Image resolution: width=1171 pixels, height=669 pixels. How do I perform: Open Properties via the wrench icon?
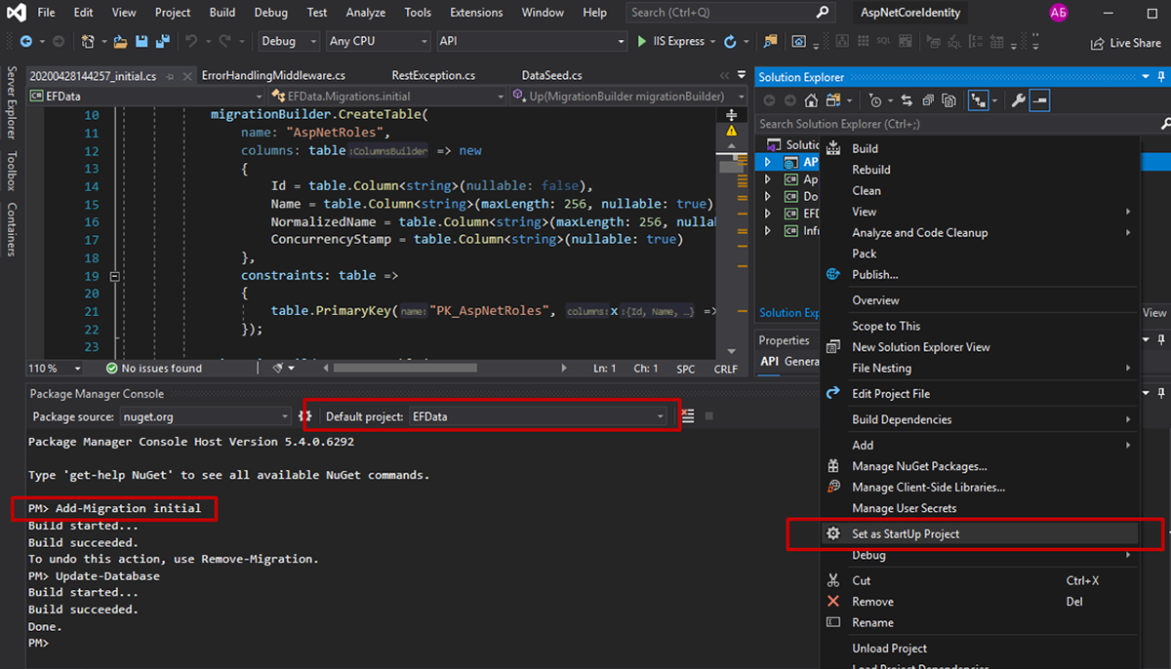tap(1018, 100)
